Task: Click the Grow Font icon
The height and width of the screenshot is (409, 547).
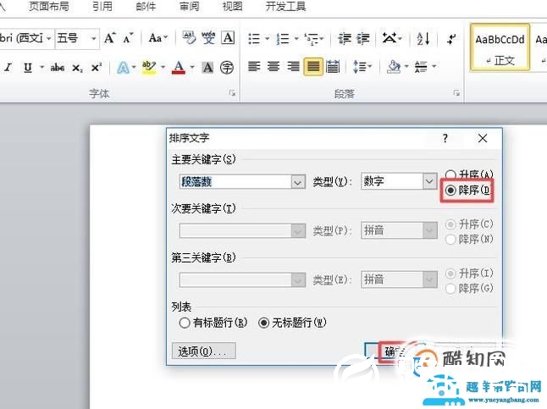Action: pyautogui.click(x=110, y=38)
